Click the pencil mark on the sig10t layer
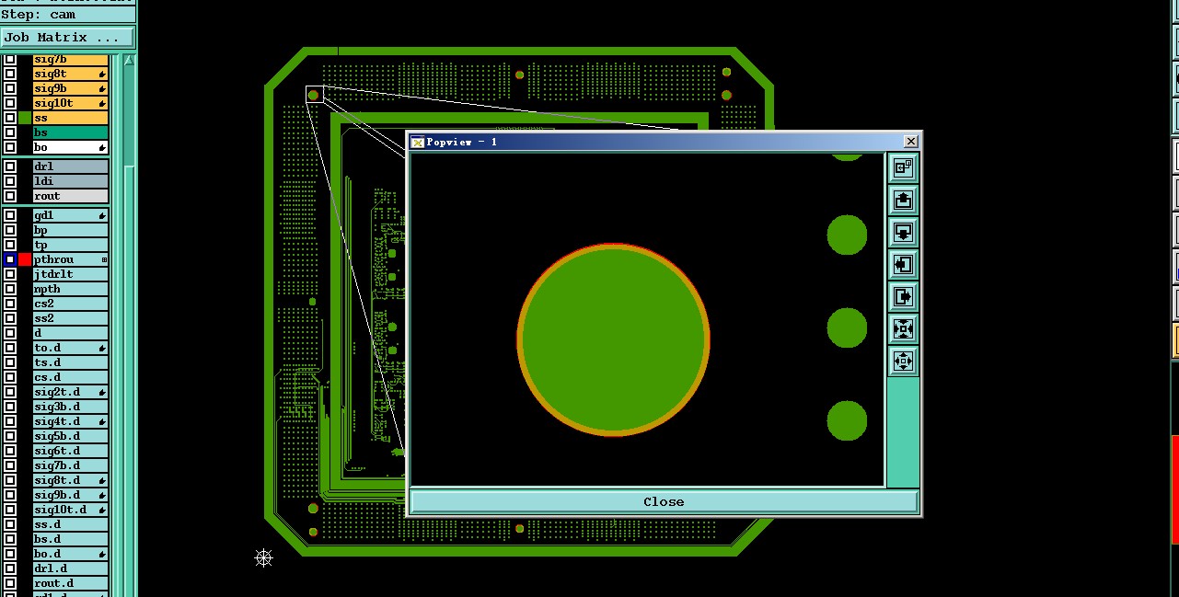Image resolution: width=1179 pixels, height=597 pixels. coord(102,103)
